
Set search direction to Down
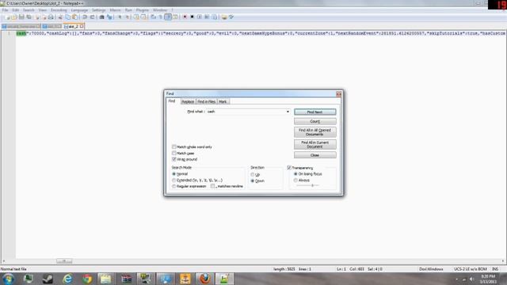click(253, 181)
